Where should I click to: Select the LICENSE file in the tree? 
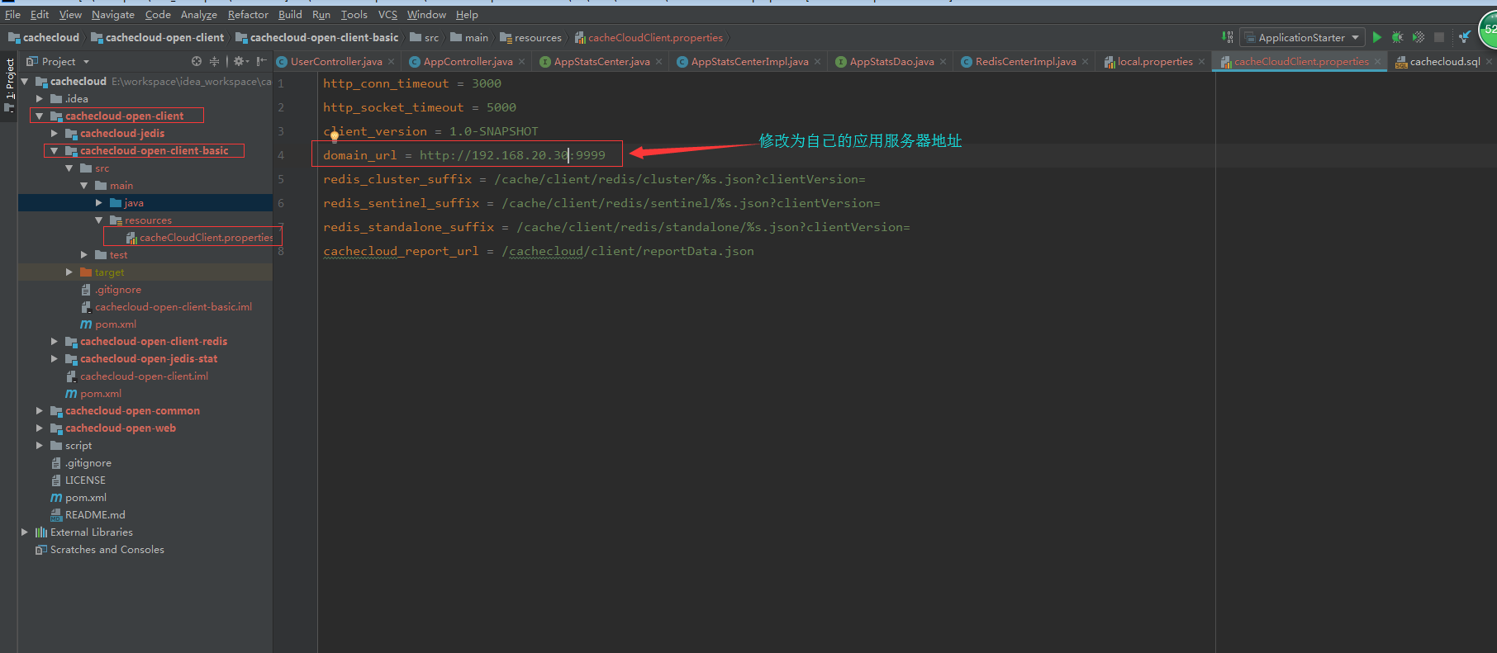(85, 480)
